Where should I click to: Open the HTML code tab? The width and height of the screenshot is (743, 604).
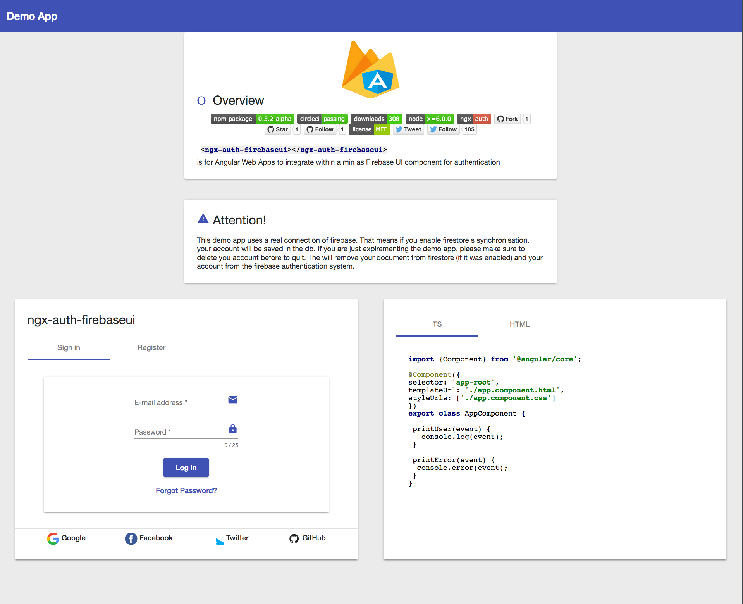click(520, 324)
